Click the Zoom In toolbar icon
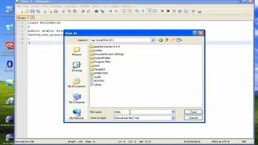The image size is (258, 145). (x=110, y=11)
